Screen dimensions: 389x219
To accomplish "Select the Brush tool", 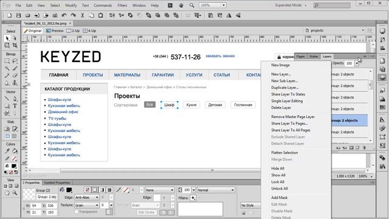I will 15,68.
